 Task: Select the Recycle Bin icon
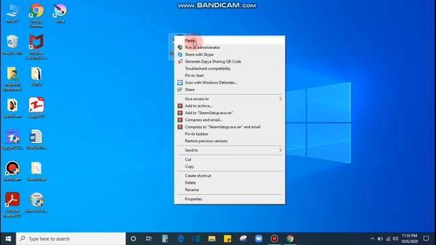(12, 44)
